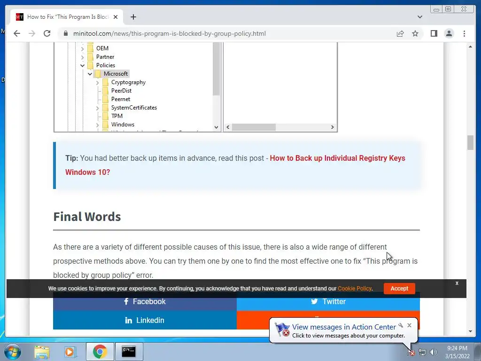
Task: Open a new browser tab
Action: (133, 17)
